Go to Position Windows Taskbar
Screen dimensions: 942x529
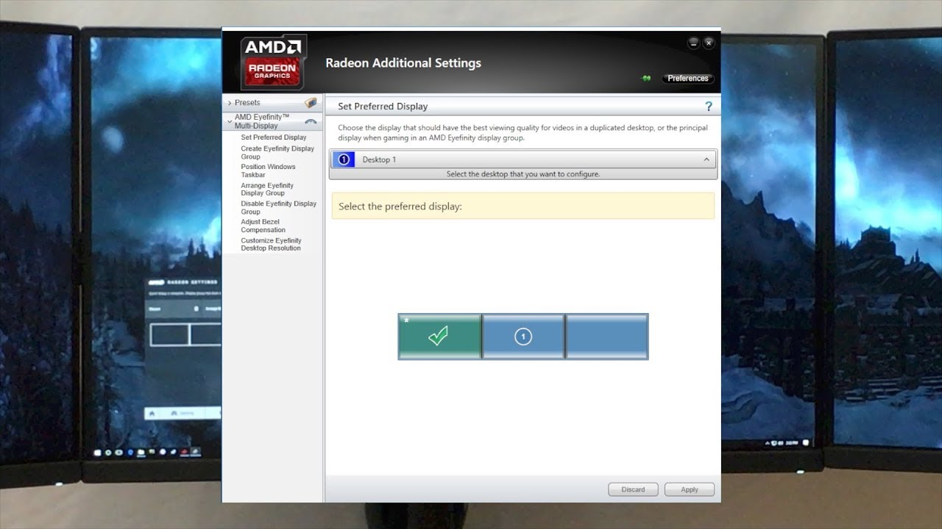268,170
